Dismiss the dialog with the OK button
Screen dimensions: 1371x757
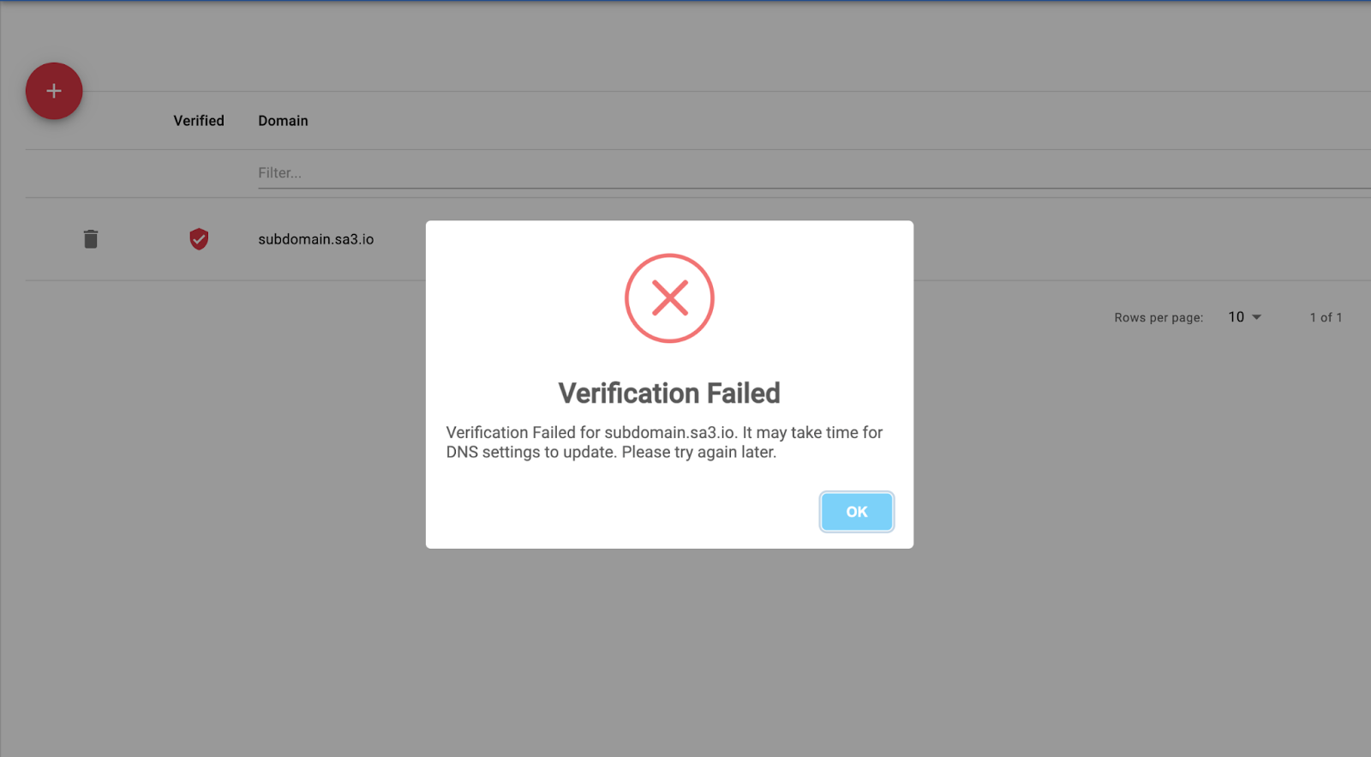(x=857, y=512)
